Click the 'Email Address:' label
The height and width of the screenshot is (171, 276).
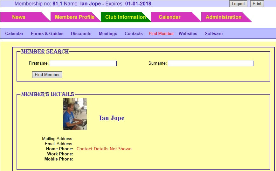(x=59, y=144)
